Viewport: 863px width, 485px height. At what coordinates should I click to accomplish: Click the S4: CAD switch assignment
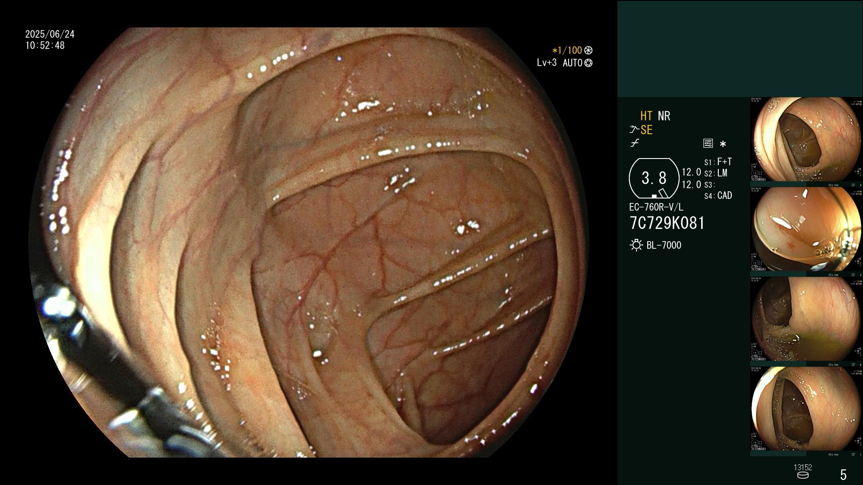[x=718, y=196]
